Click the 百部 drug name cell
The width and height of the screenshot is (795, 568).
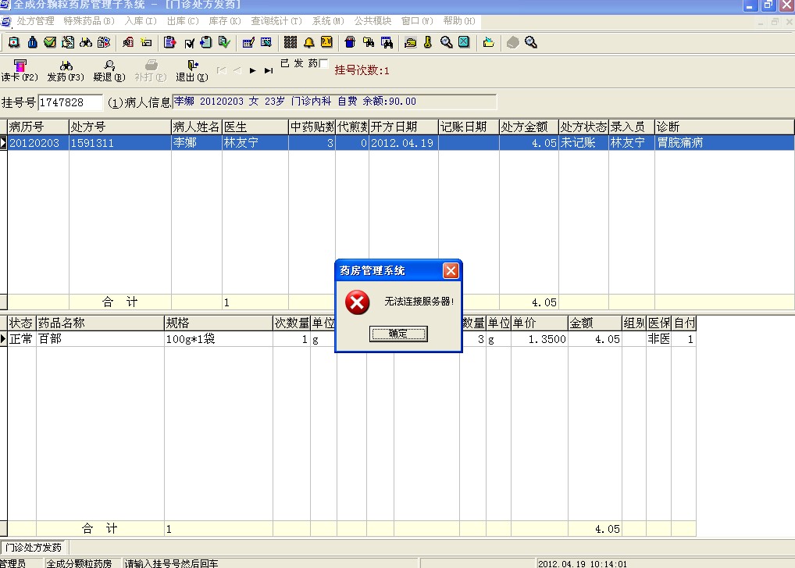[101, 339]
